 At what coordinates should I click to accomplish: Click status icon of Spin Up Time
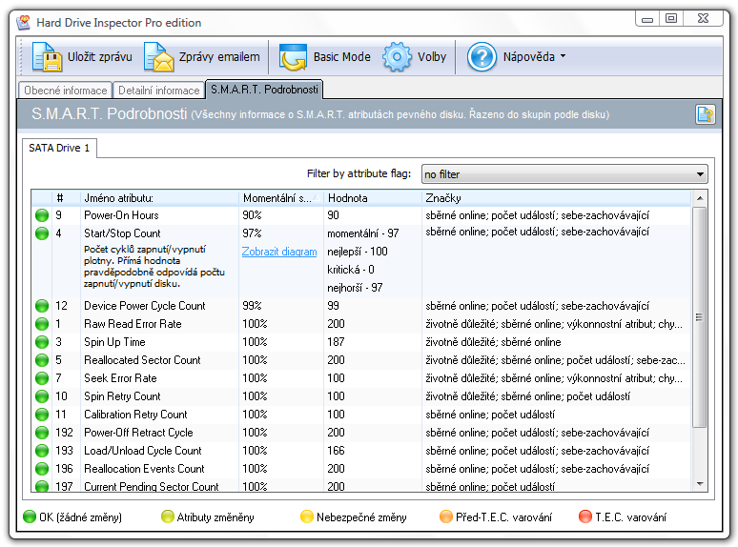(x=42, y=342)
